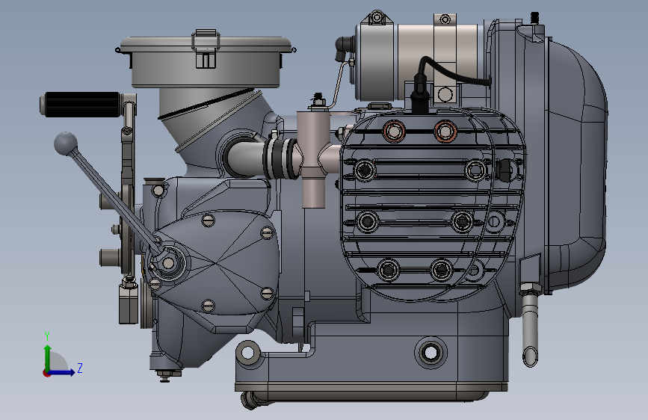Select the left copper-colored nut on cylinder head
Viewport: 648px width, 420px height.
[x=393, y=132]
